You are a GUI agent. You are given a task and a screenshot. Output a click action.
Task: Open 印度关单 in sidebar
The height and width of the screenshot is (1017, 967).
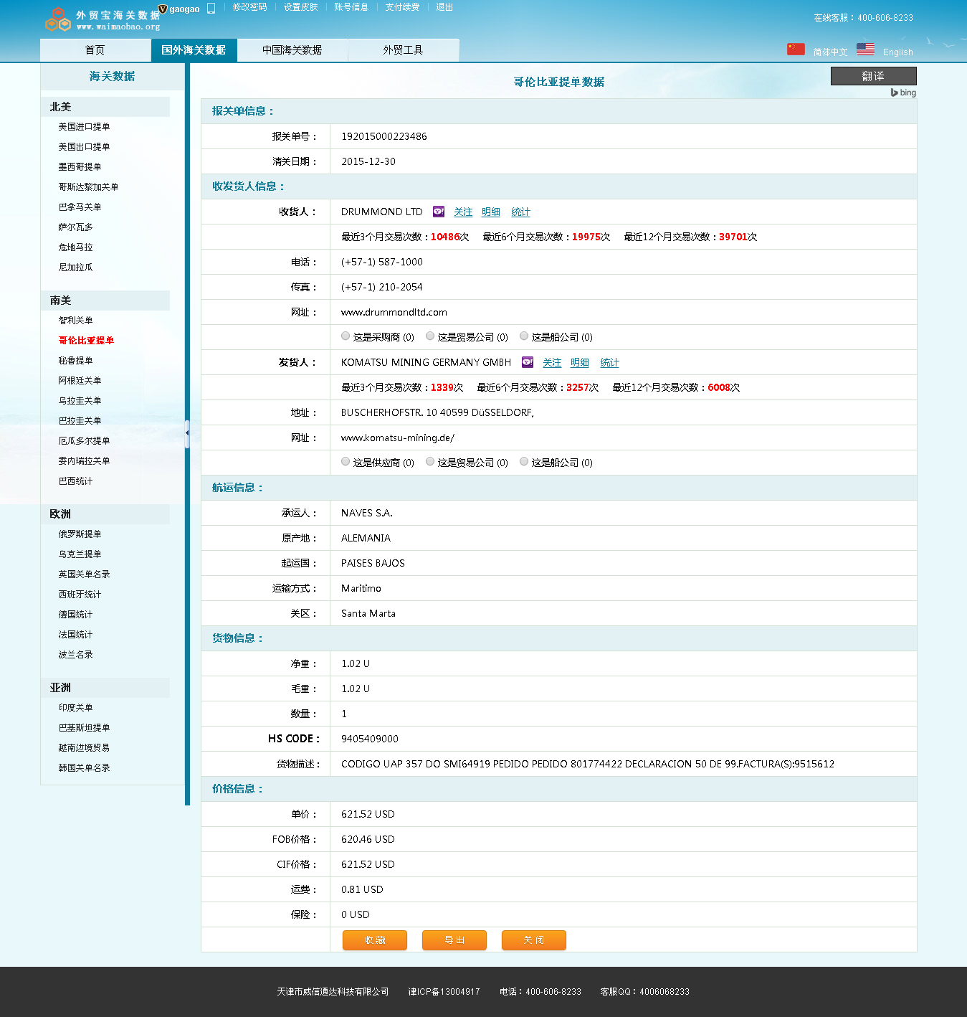tap(75, 708)
